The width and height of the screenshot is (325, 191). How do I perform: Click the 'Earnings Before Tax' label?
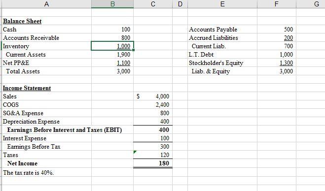(x=34, y=147)
